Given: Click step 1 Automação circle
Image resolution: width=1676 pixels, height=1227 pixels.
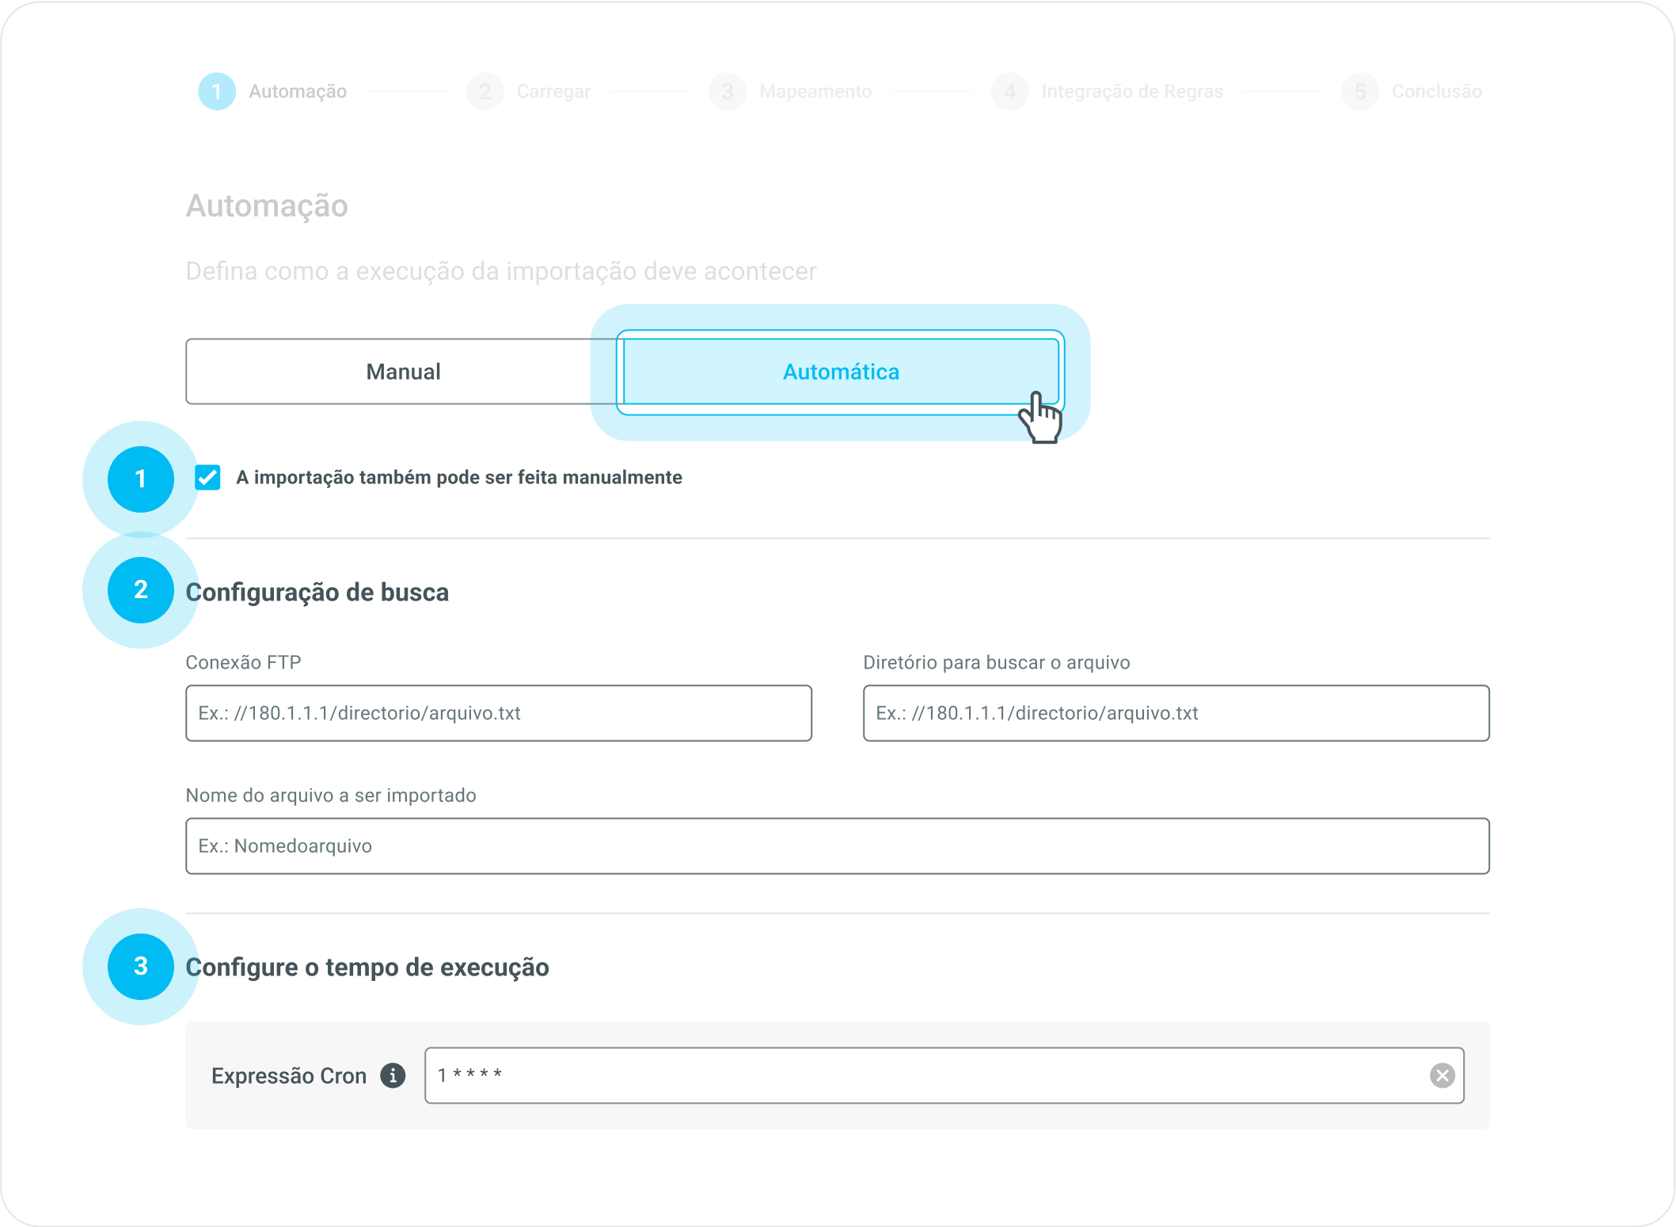Looking at the screenshot, I should [216, 92].
